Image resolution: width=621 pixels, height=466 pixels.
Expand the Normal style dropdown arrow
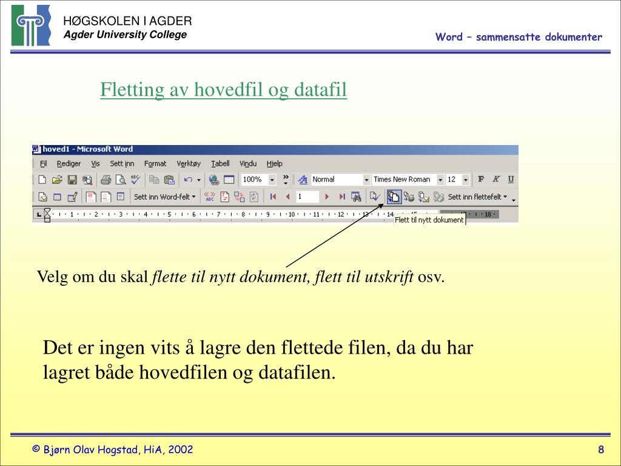pyautogui.click(x=367, y=180)
